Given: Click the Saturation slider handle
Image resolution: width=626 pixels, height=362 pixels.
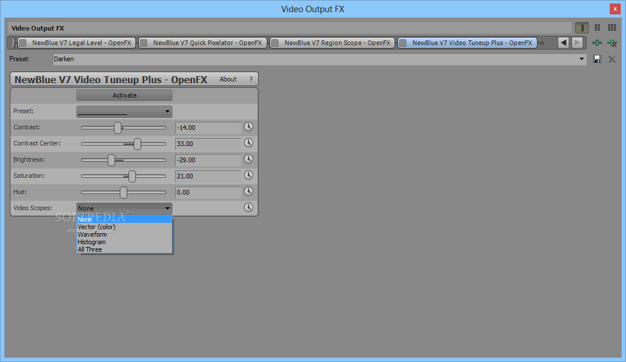Looking at the screenshot, I should coord(132,176).
